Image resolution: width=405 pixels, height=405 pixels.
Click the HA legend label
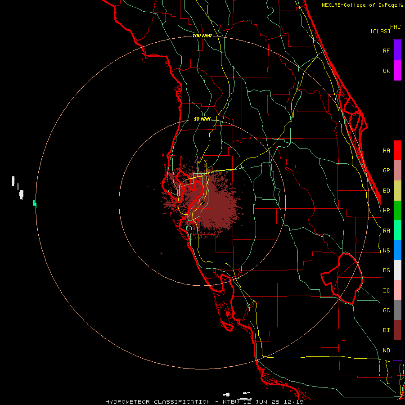click(x=386, y=150)
